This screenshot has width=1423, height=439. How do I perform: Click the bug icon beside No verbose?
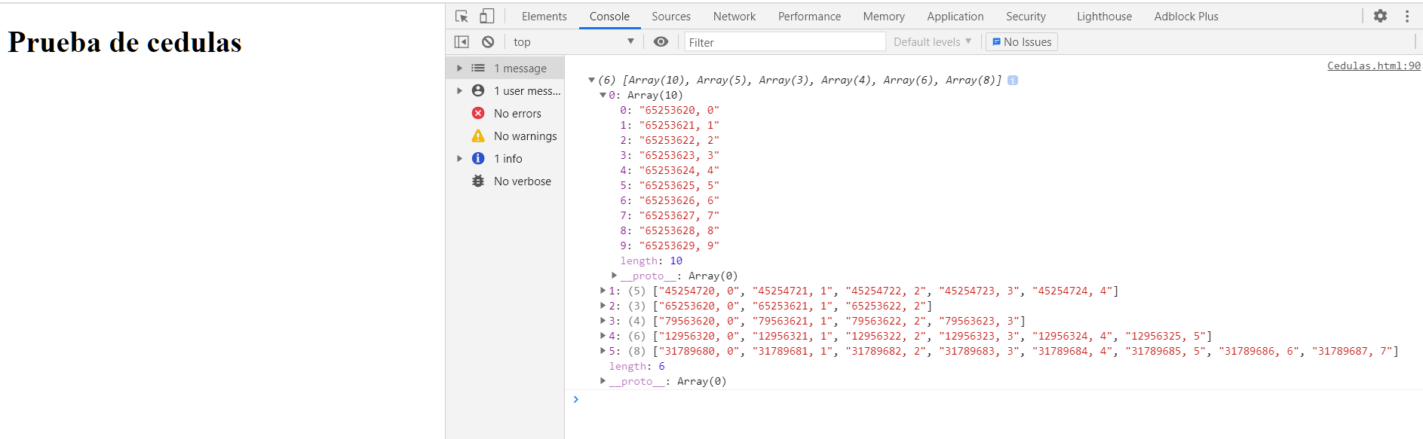(478, 181)
